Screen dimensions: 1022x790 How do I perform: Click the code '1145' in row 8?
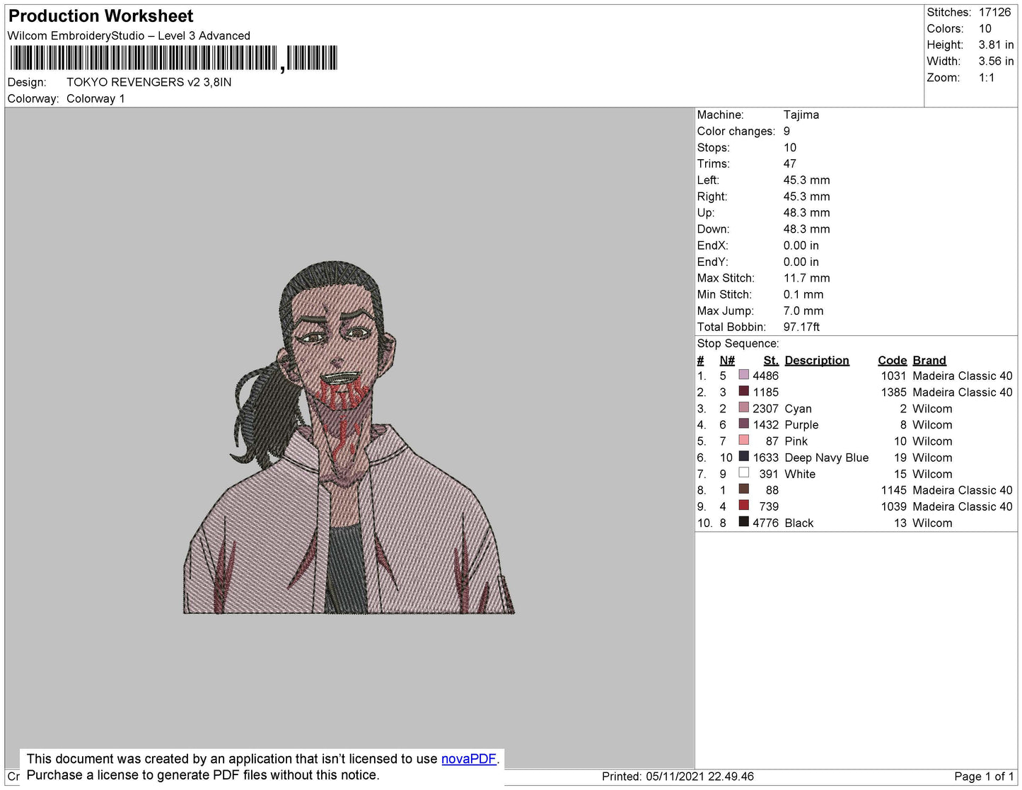point(893,490)
